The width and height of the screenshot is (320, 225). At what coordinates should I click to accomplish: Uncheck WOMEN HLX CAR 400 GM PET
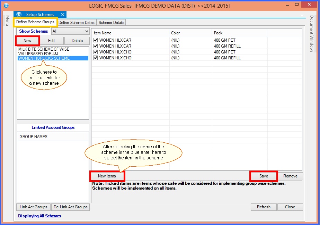(95, 40)
